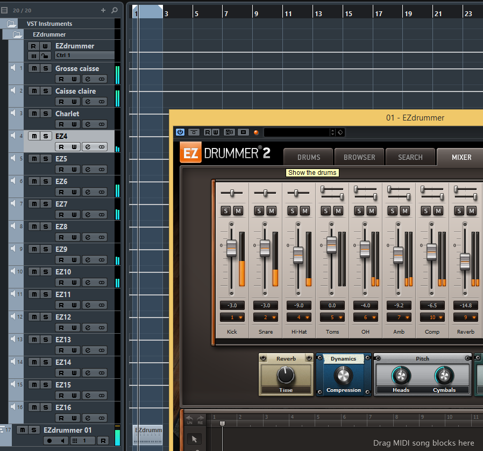Click the EZ Drummer 2 logo

coord(225,153)
